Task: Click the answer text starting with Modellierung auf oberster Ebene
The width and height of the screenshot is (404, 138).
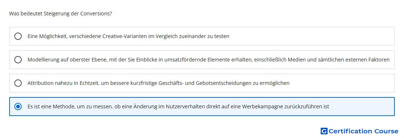Action: [x=209, y=60]
